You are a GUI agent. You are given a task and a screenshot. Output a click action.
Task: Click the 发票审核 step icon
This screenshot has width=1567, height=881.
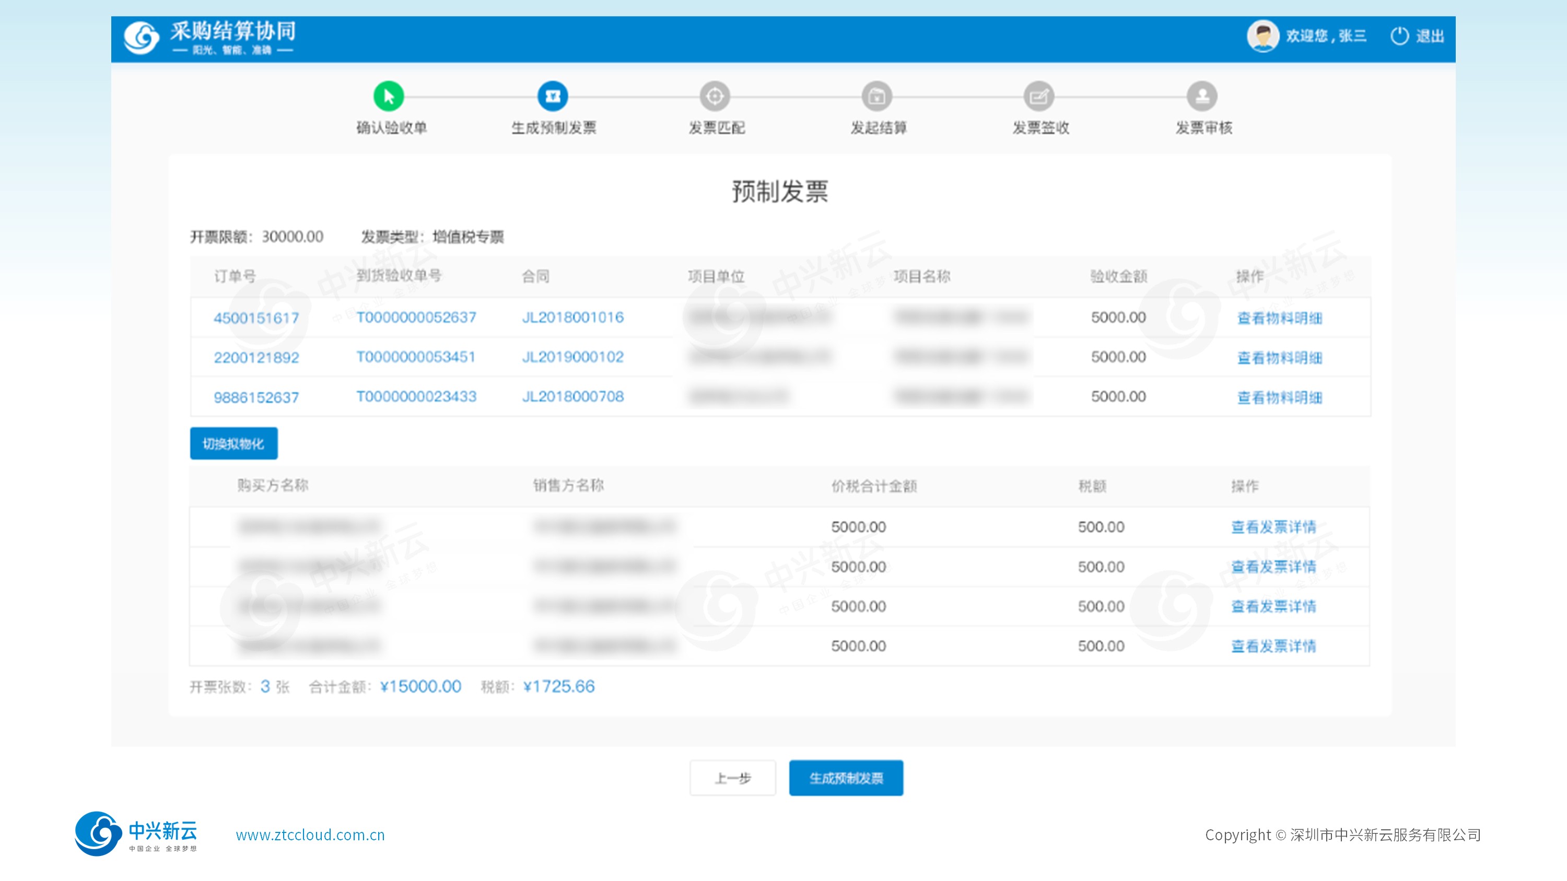point(1202,96)
